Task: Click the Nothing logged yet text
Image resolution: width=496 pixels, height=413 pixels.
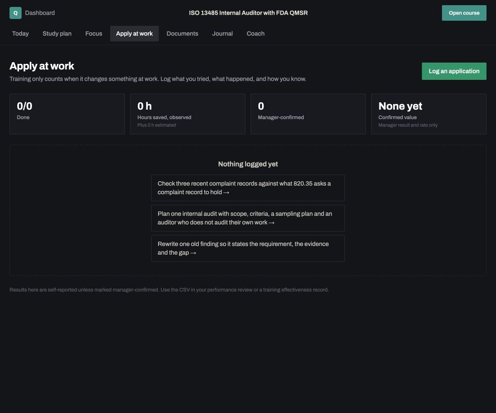Action: pos(248,164)
